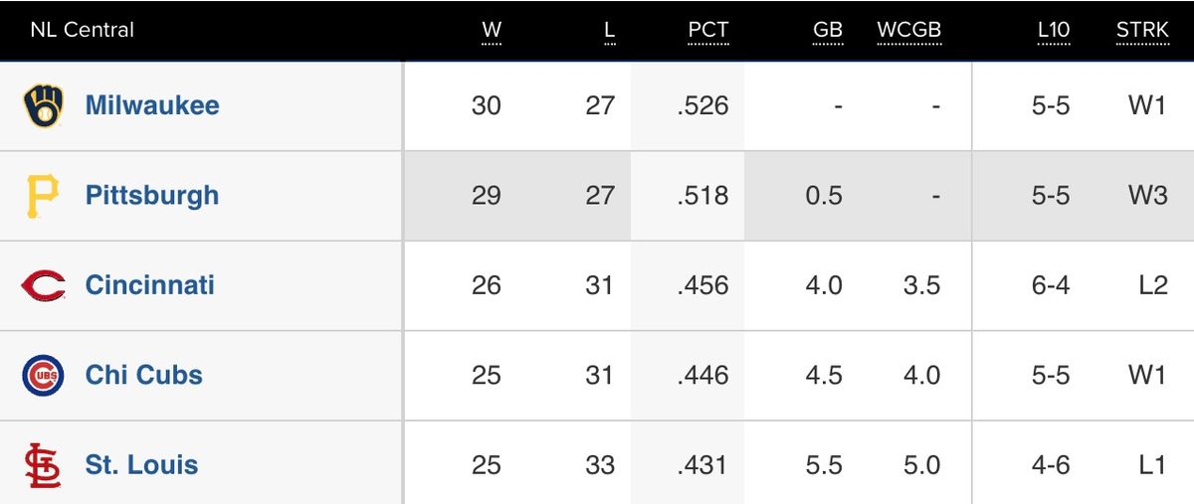Open the Cincinnati team page link

pos(150,285)
